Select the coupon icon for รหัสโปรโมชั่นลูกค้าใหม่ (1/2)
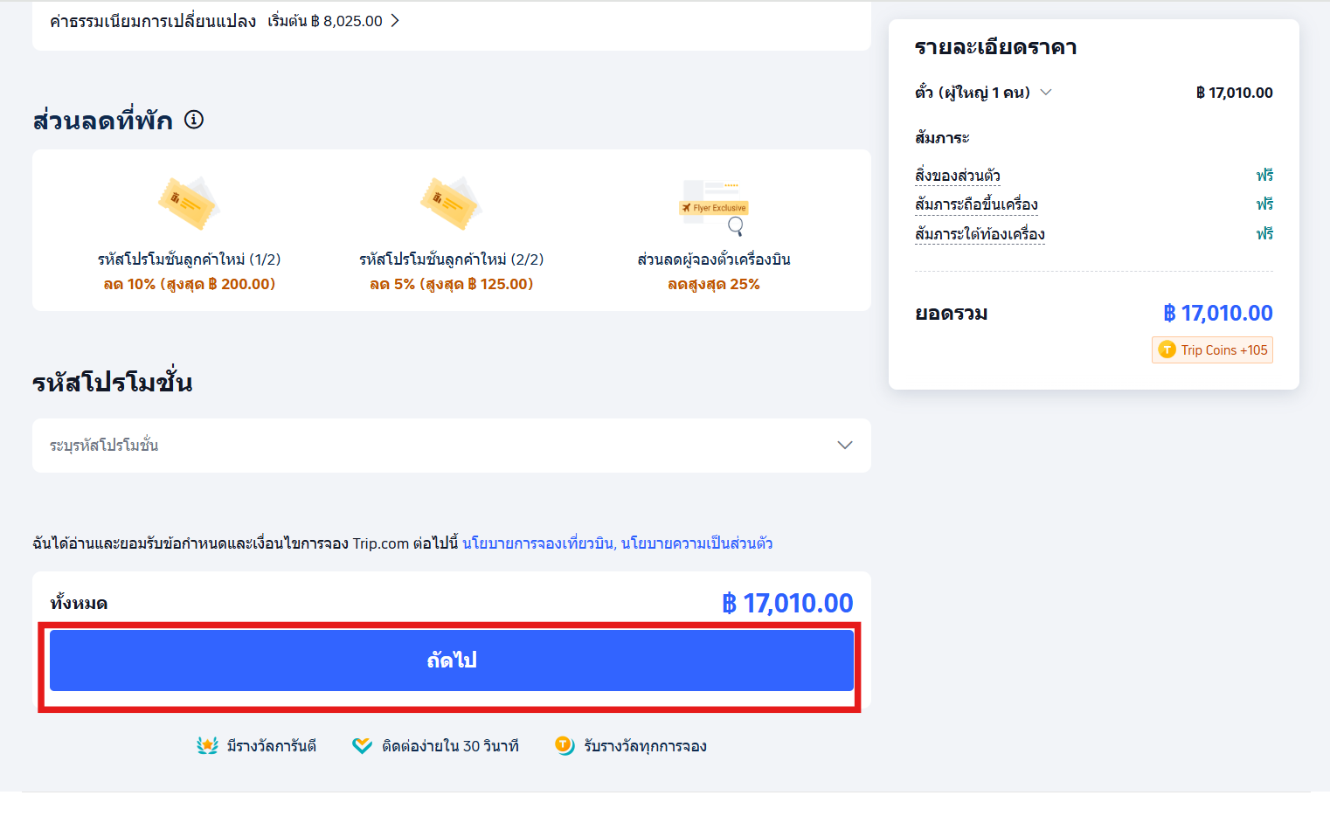This screenshot has height=823, width=1330. click(189, 203)
